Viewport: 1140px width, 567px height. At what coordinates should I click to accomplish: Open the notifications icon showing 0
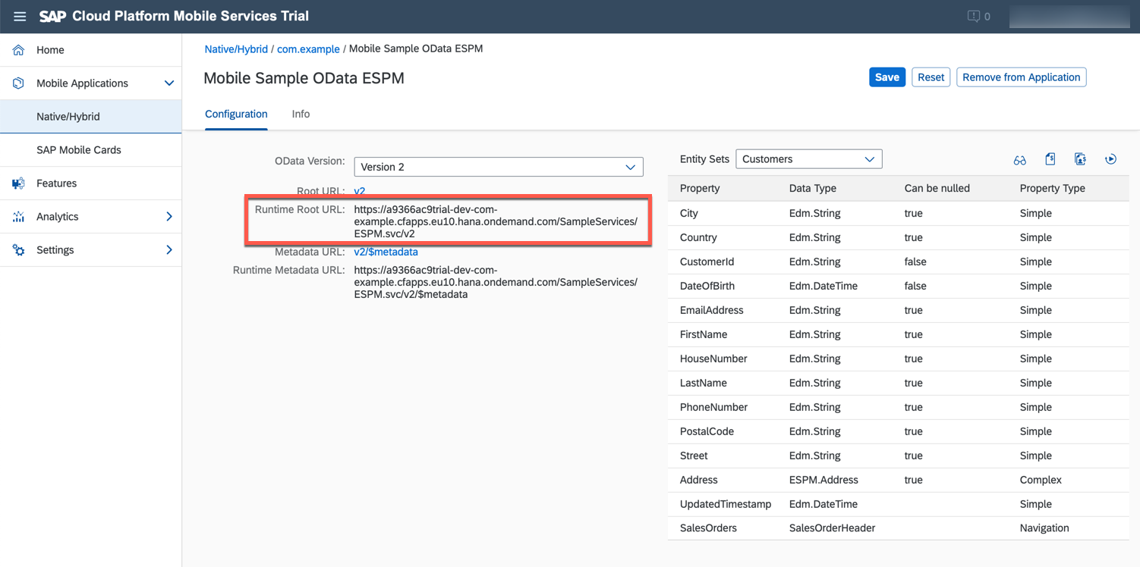(978, 16)
